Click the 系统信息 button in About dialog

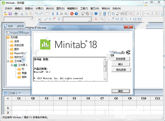(121, 59)
